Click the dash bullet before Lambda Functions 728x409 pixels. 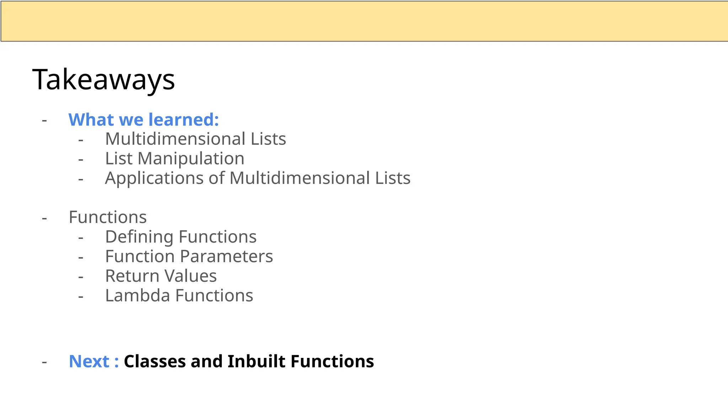(81, 296)
